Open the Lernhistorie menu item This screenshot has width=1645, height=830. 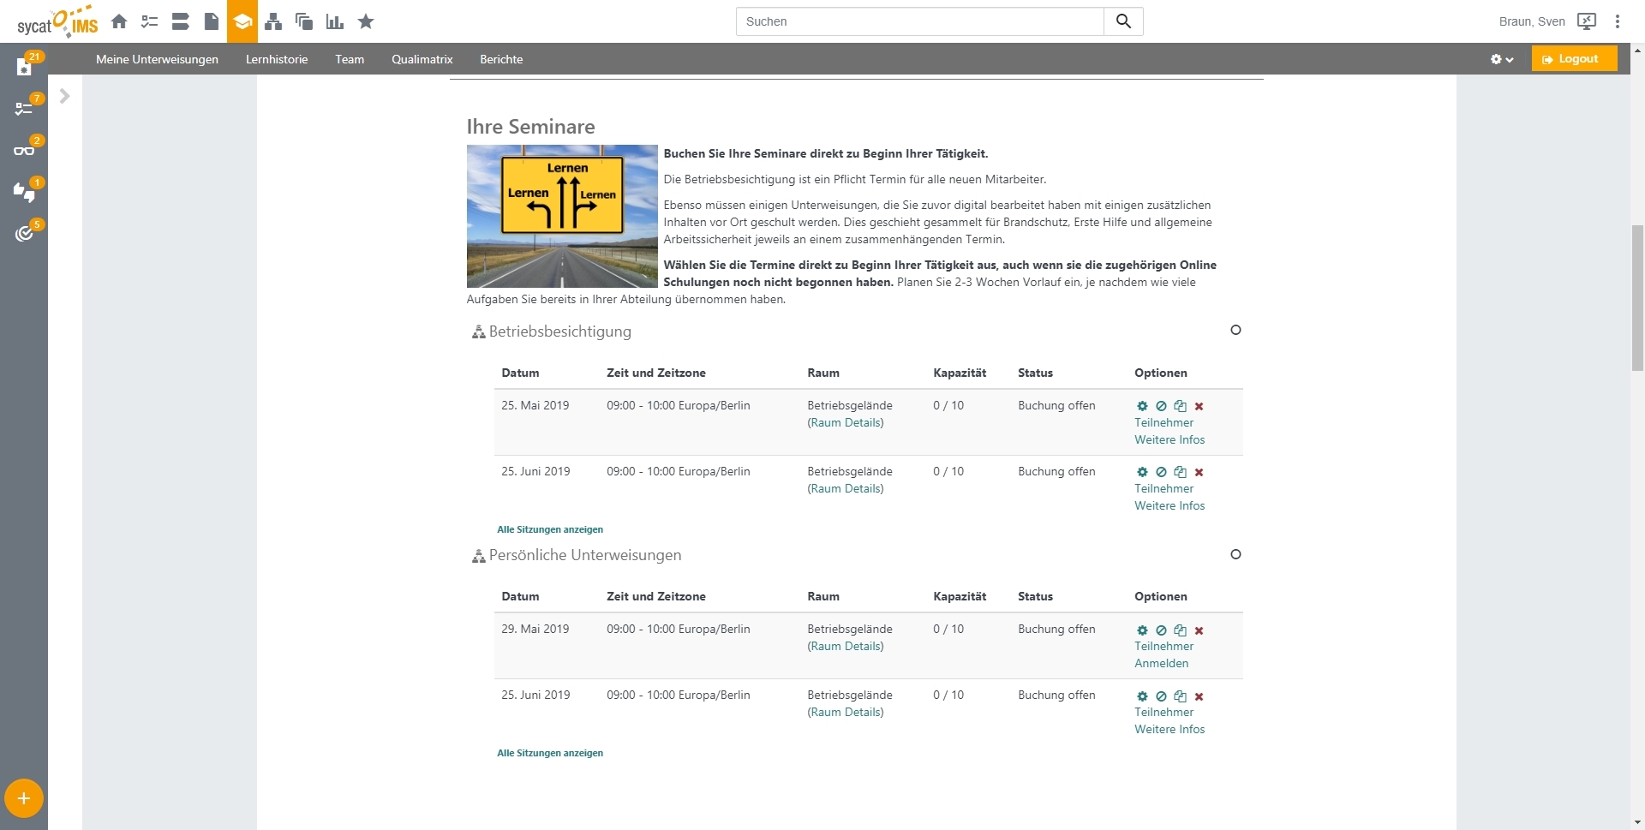(x=277, y=59)
